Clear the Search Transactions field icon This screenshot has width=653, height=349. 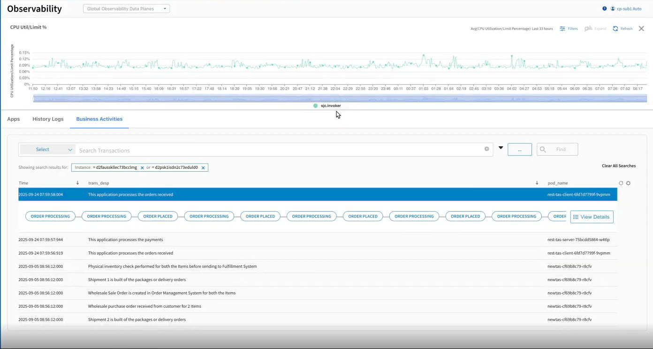[x=486, y=149]
